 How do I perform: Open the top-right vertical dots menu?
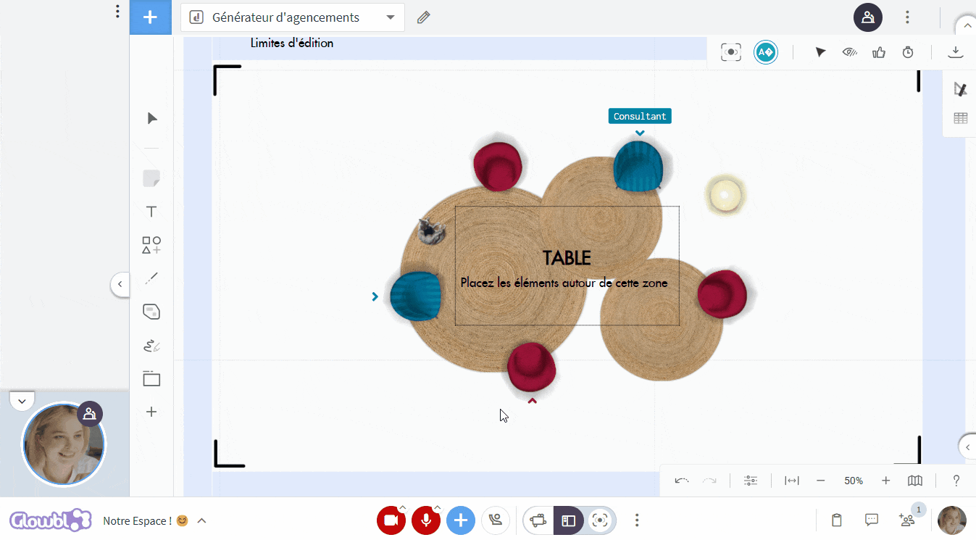(x=907, y=17)
